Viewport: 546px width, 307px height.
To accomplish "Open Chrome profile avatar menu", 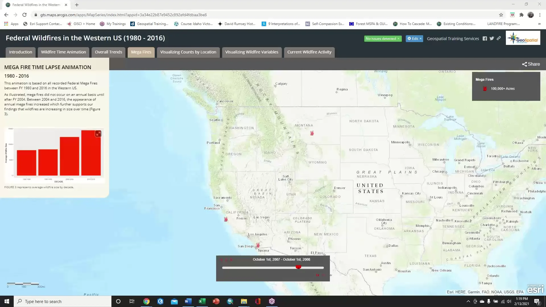I will click(x=531, y=15).
